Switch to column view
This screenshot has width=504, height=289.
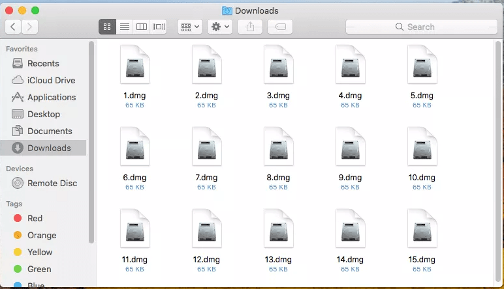point(142,27)
